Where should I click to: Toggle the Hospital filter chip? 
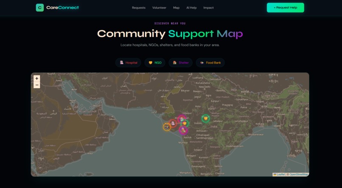pyautogui.click(x=128, y=63)
